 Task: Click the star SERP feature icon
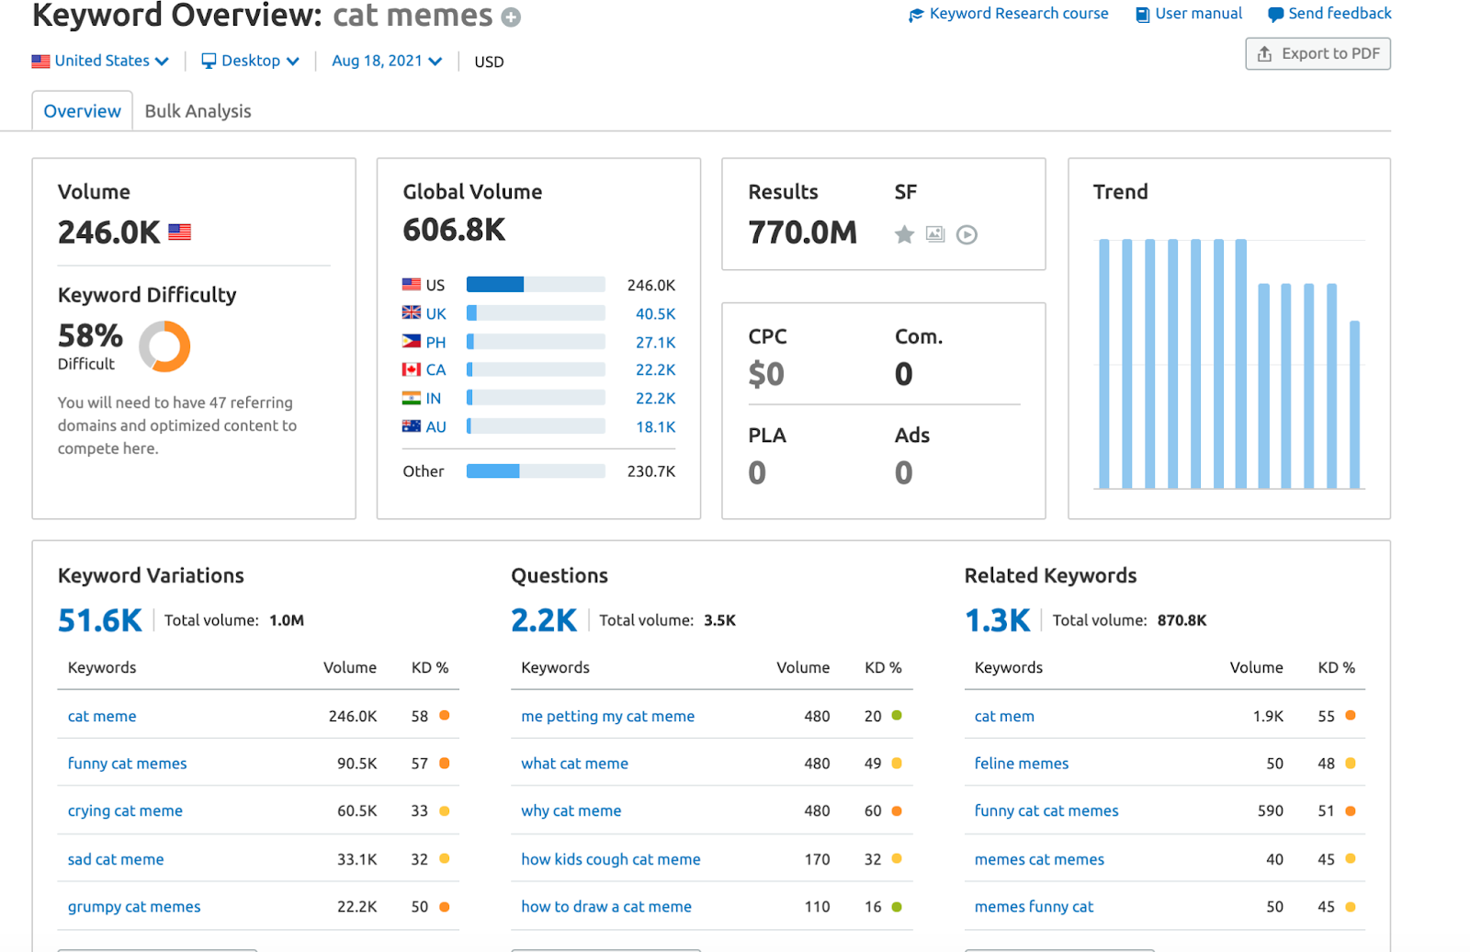[x=904, y=234]
